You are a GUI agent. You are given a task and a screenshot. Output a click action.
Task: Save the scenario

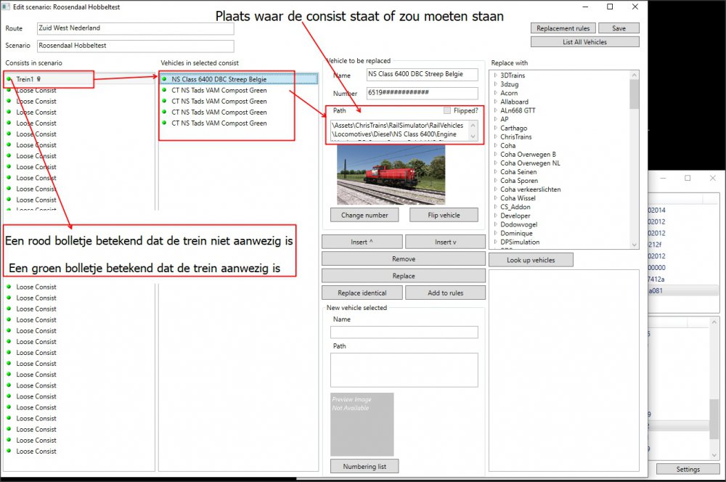(x=619, y=28)
